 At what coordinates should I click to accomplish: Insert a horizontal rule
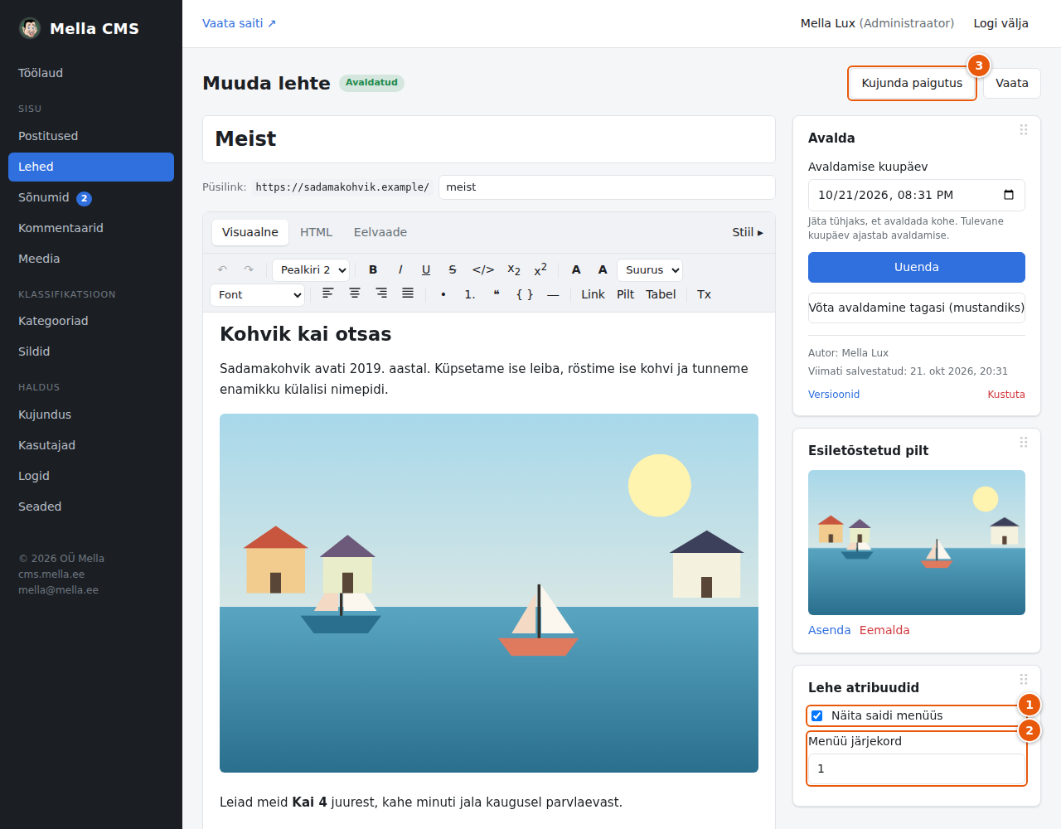click(553, 294)
